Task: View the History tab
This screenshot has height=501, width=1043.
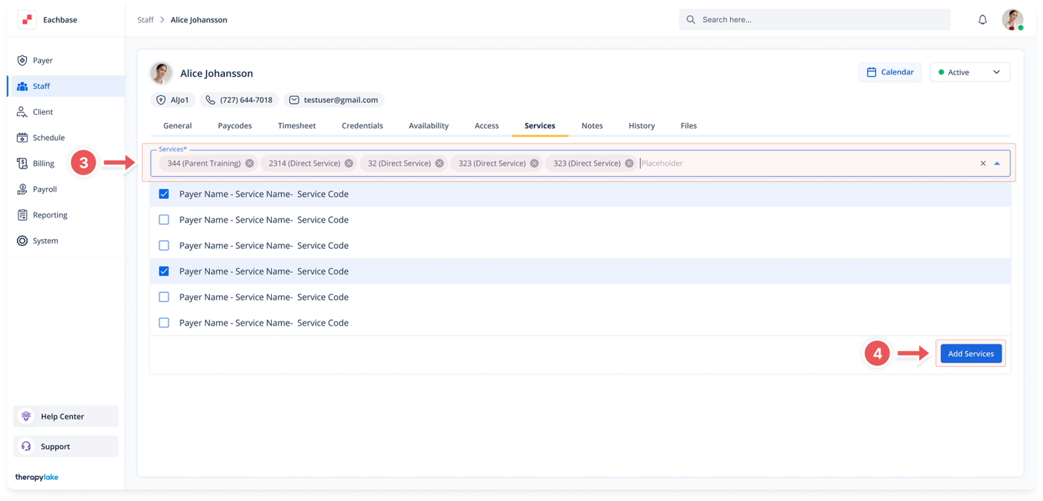Action: click(641, 126)
